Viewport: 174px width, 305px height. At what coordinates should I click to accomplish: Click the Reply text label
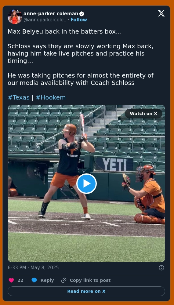tap(47, 280)
